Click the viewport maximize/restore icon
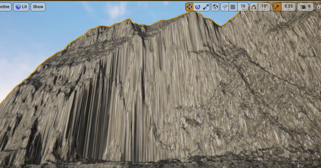321x168 pixels. click(319, 7)
